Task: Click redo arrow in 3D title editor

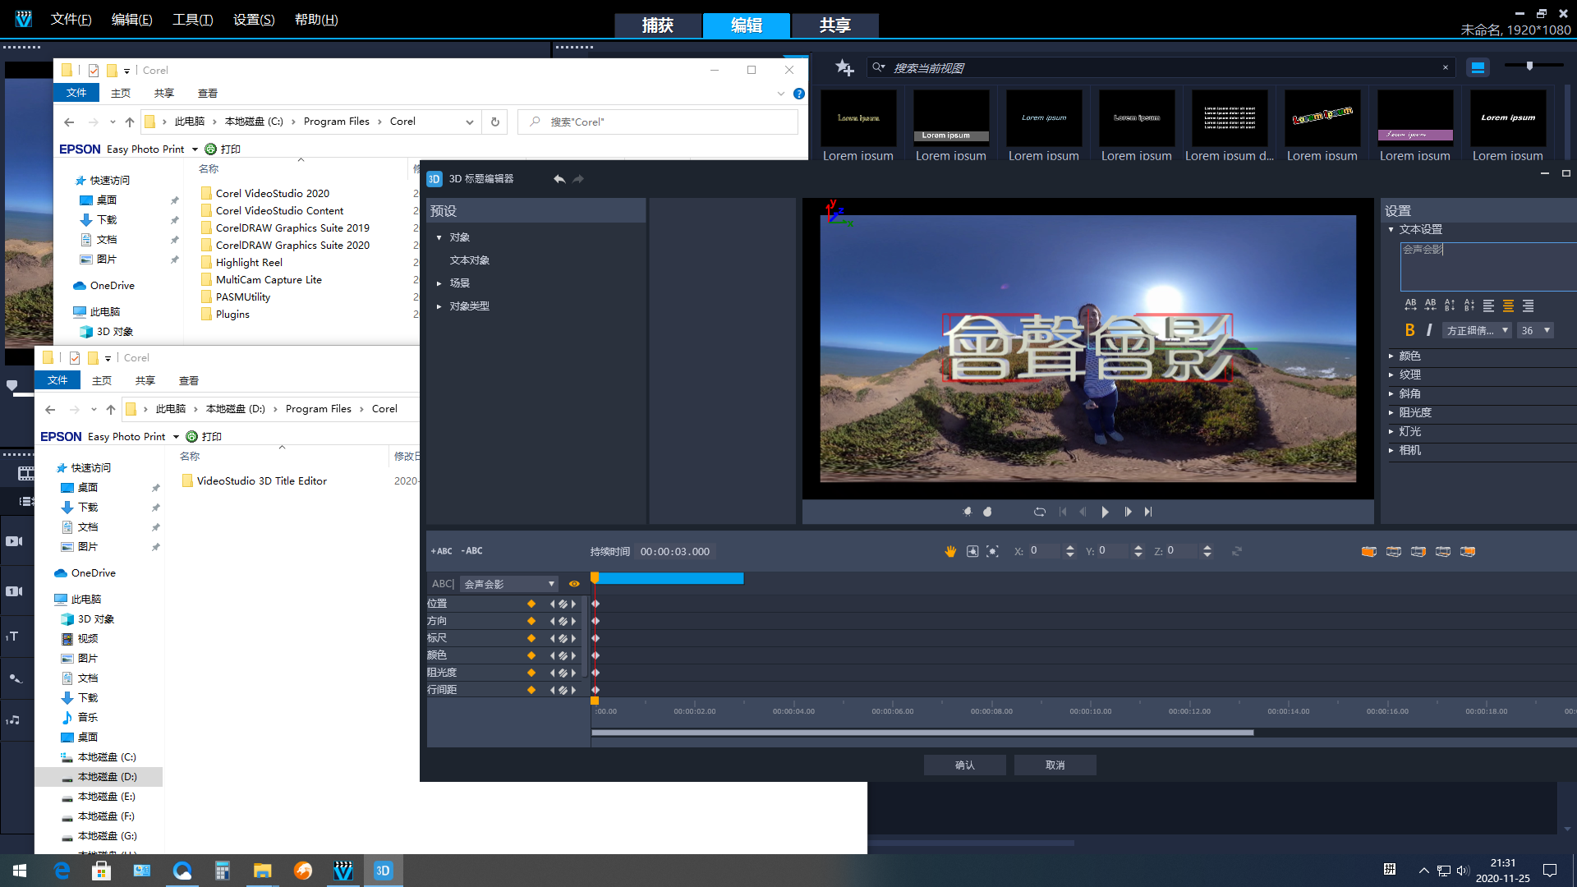Action: tap(578, 178)
